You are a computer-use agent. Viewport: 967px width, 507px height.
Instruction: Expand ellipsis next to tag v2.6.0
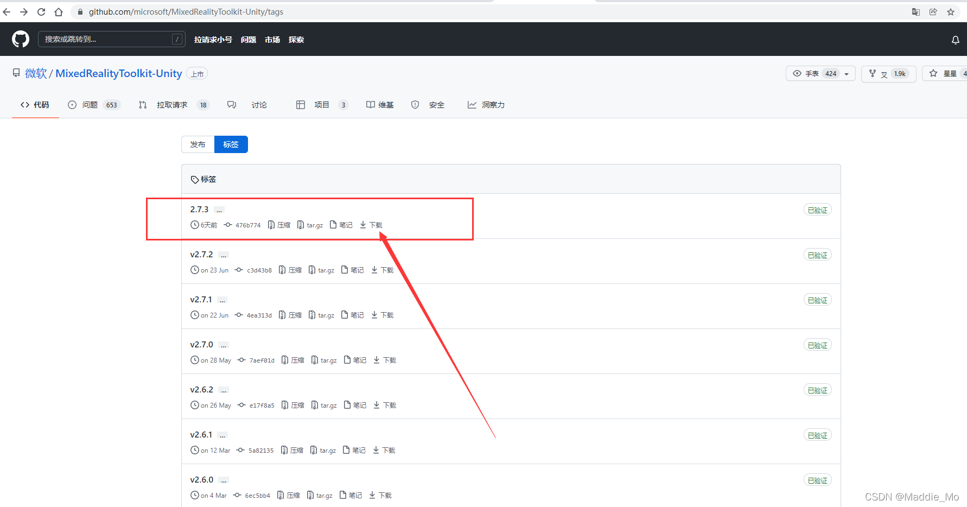pyautogui.click(x=224, y=480)
